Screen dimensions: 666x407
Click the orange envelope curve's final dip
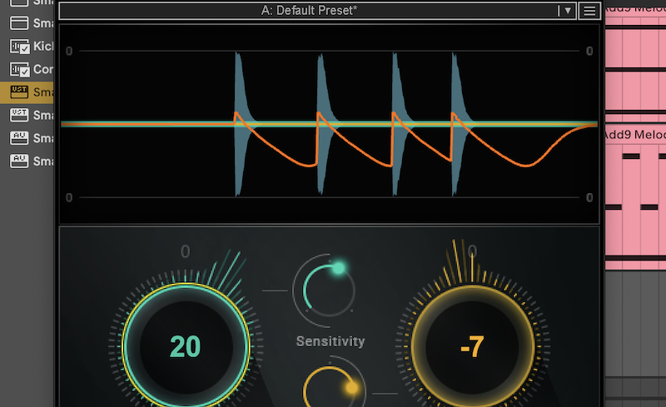524,165
